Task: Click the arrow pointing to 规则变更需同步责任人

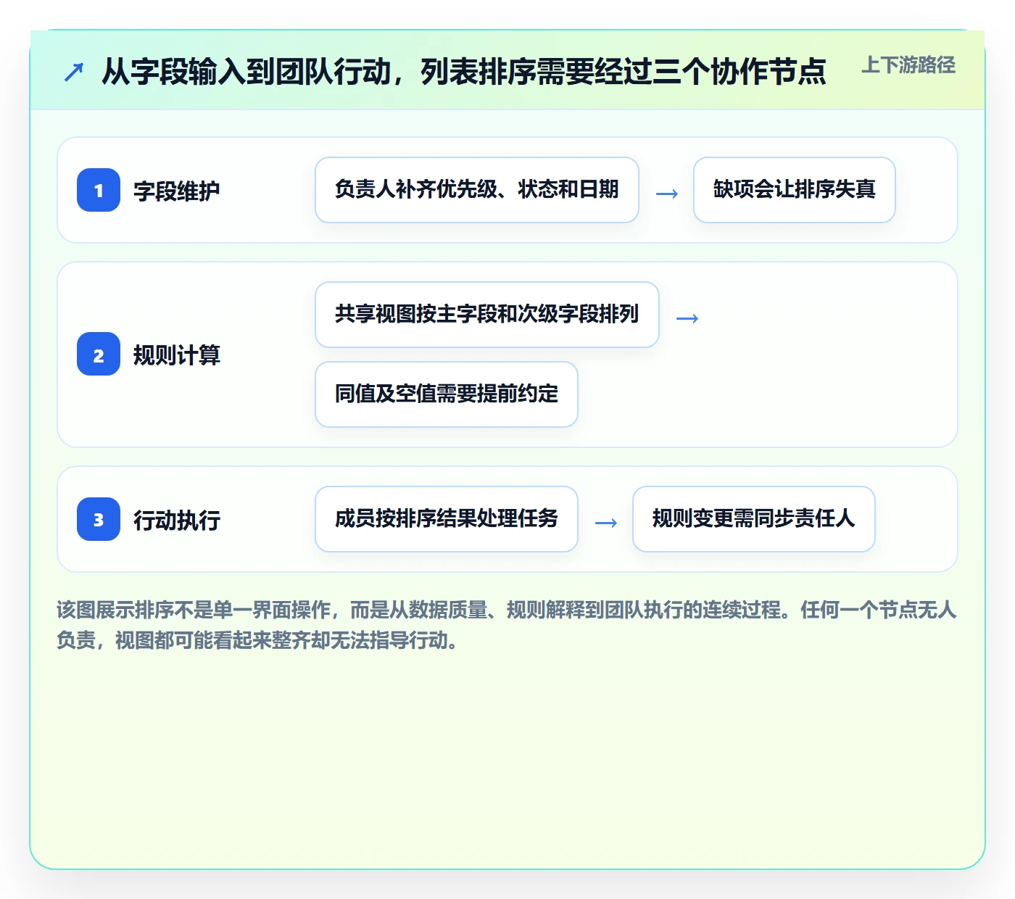Action: [605, 522]
